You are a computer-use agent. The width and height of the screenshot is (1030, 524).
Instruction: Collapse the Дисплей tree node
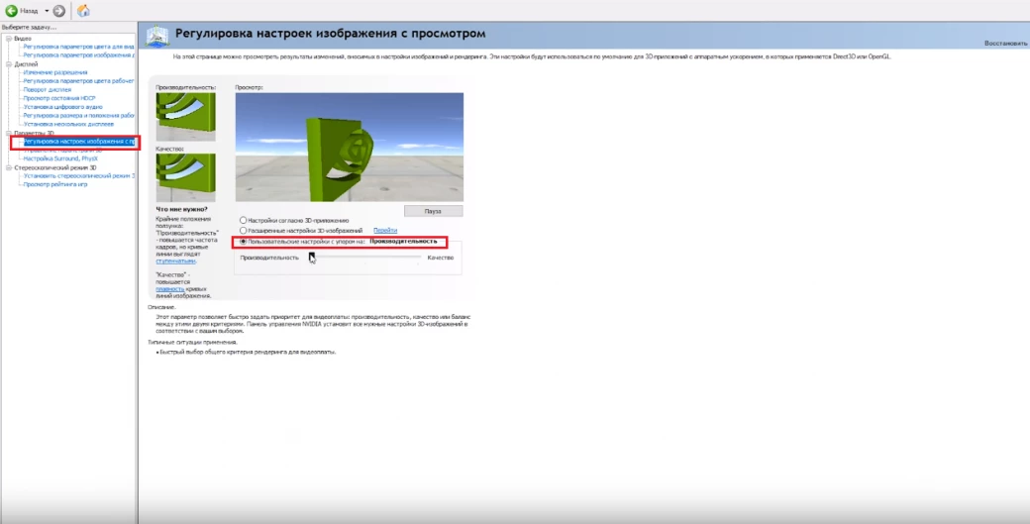coord(8,63)
